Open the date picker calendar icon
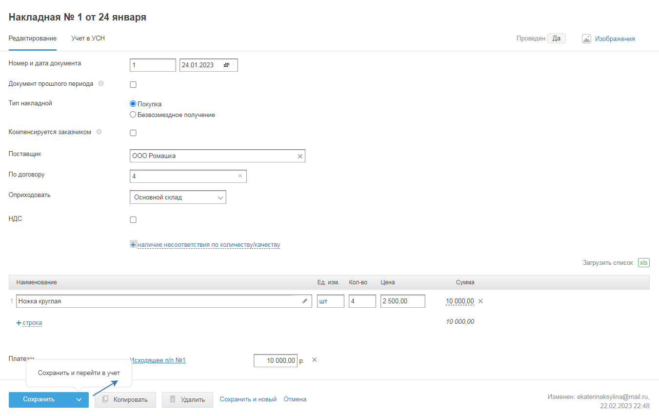This screenshot has height=416, width=659. pyautogui.click(x=226, y=65)
